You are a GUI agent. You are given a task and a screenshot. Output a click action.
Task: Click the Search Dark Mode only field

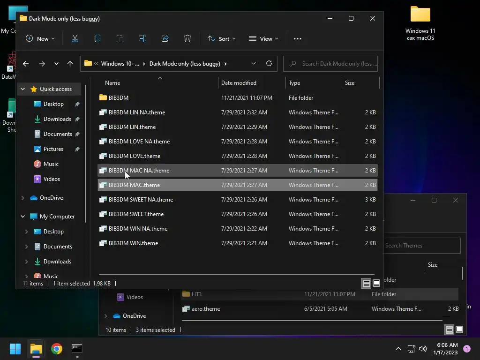click(330, 64)
